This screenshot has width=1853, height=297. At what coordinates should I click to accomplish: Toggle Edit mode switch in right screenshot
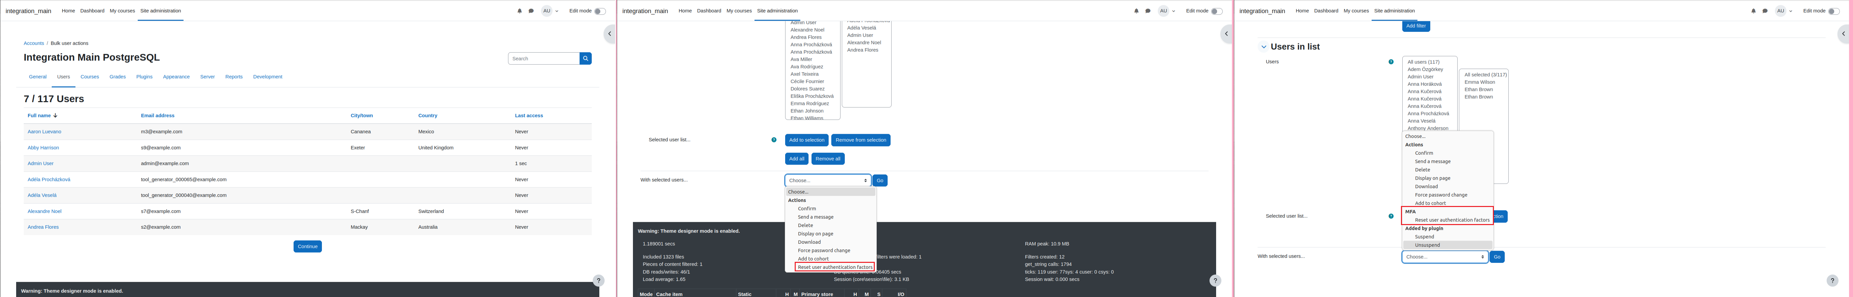1834,11
